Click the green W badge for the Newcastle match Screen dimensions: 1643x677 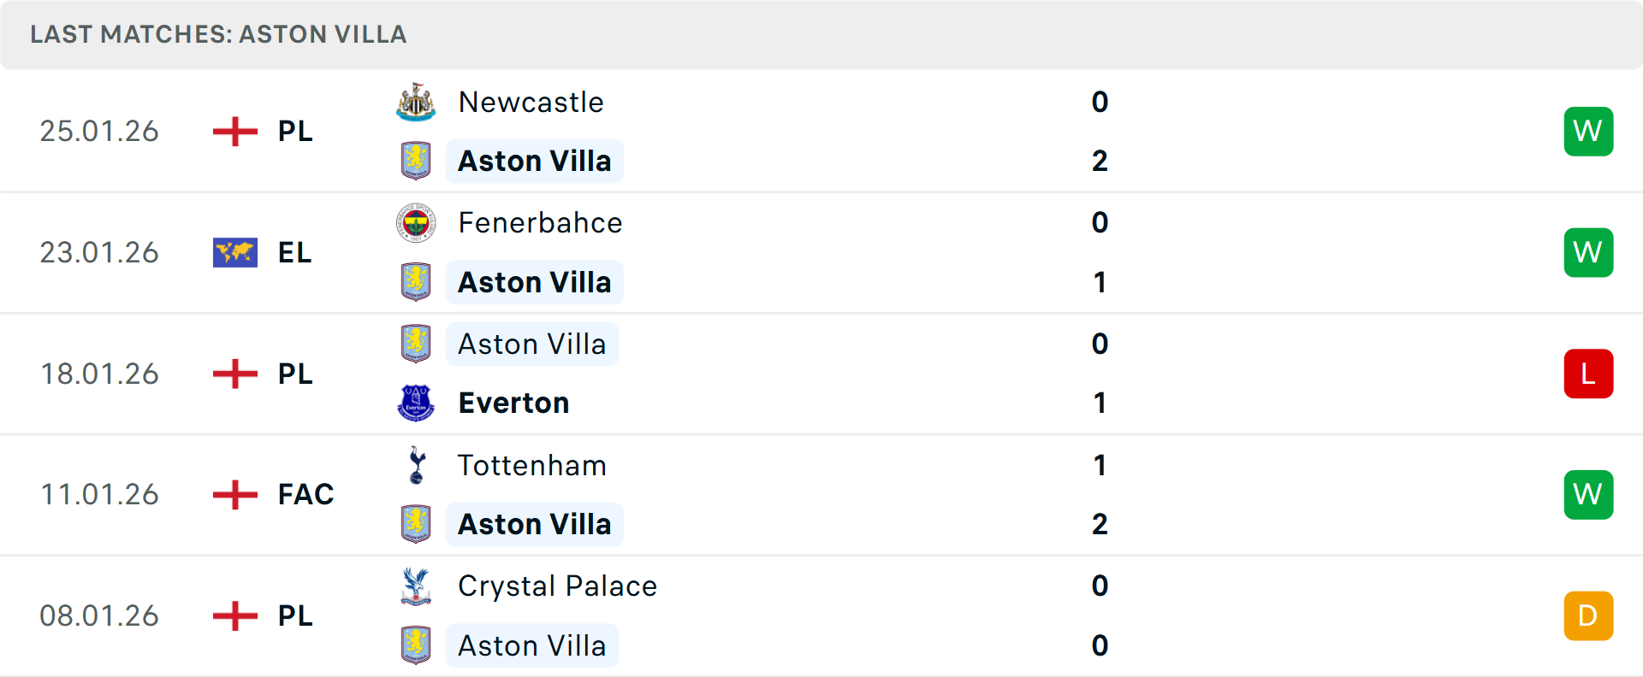click(x=1588, y=131)
